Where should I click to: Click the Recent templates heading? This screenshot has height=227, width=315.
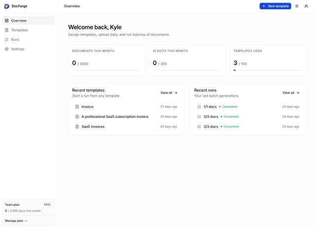89,90
